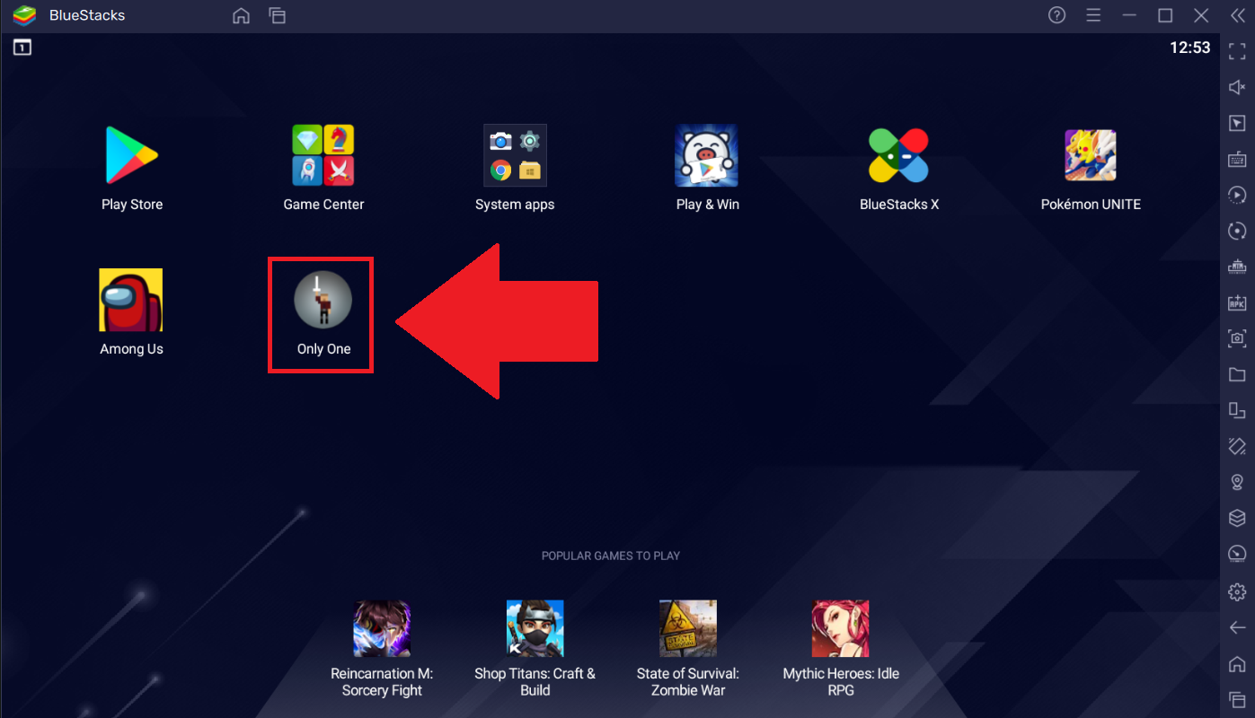Take a screenshot with the camera icon
Screen dimensions: 1255x718
(1237, 338)
